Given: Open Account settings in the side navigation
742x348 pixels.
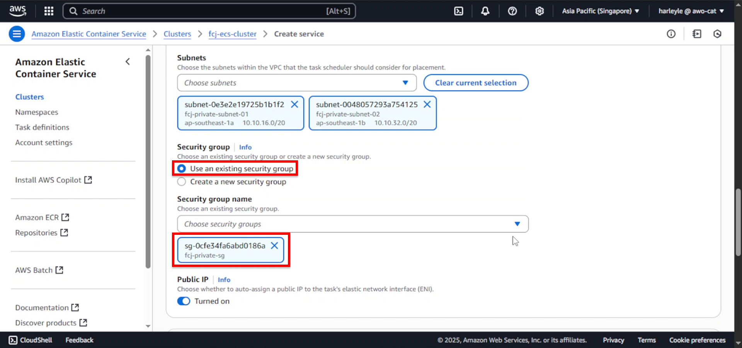Looking at the screenshot, I should 44,143.
